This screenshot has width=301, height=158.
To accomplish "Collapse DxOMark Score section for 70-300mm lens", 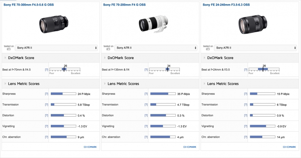I will (x=5, y=58).
